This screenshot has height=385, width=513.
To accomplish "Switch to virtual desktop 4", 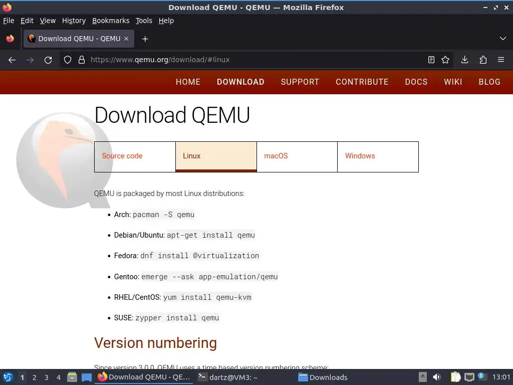I will 59,377.
